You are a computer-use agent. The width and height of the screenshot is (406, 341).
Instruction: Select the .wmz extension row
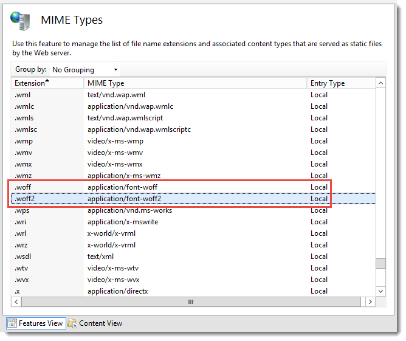point(193,176)
